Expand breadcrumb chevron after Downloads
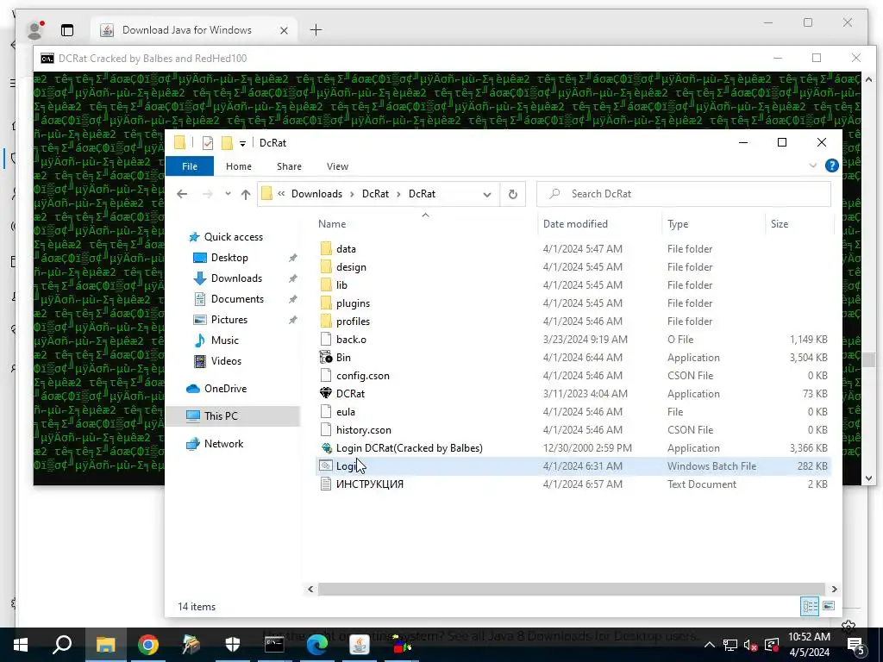Image resolution: width=883 pixels, height=662 pixels. (352, 194)
